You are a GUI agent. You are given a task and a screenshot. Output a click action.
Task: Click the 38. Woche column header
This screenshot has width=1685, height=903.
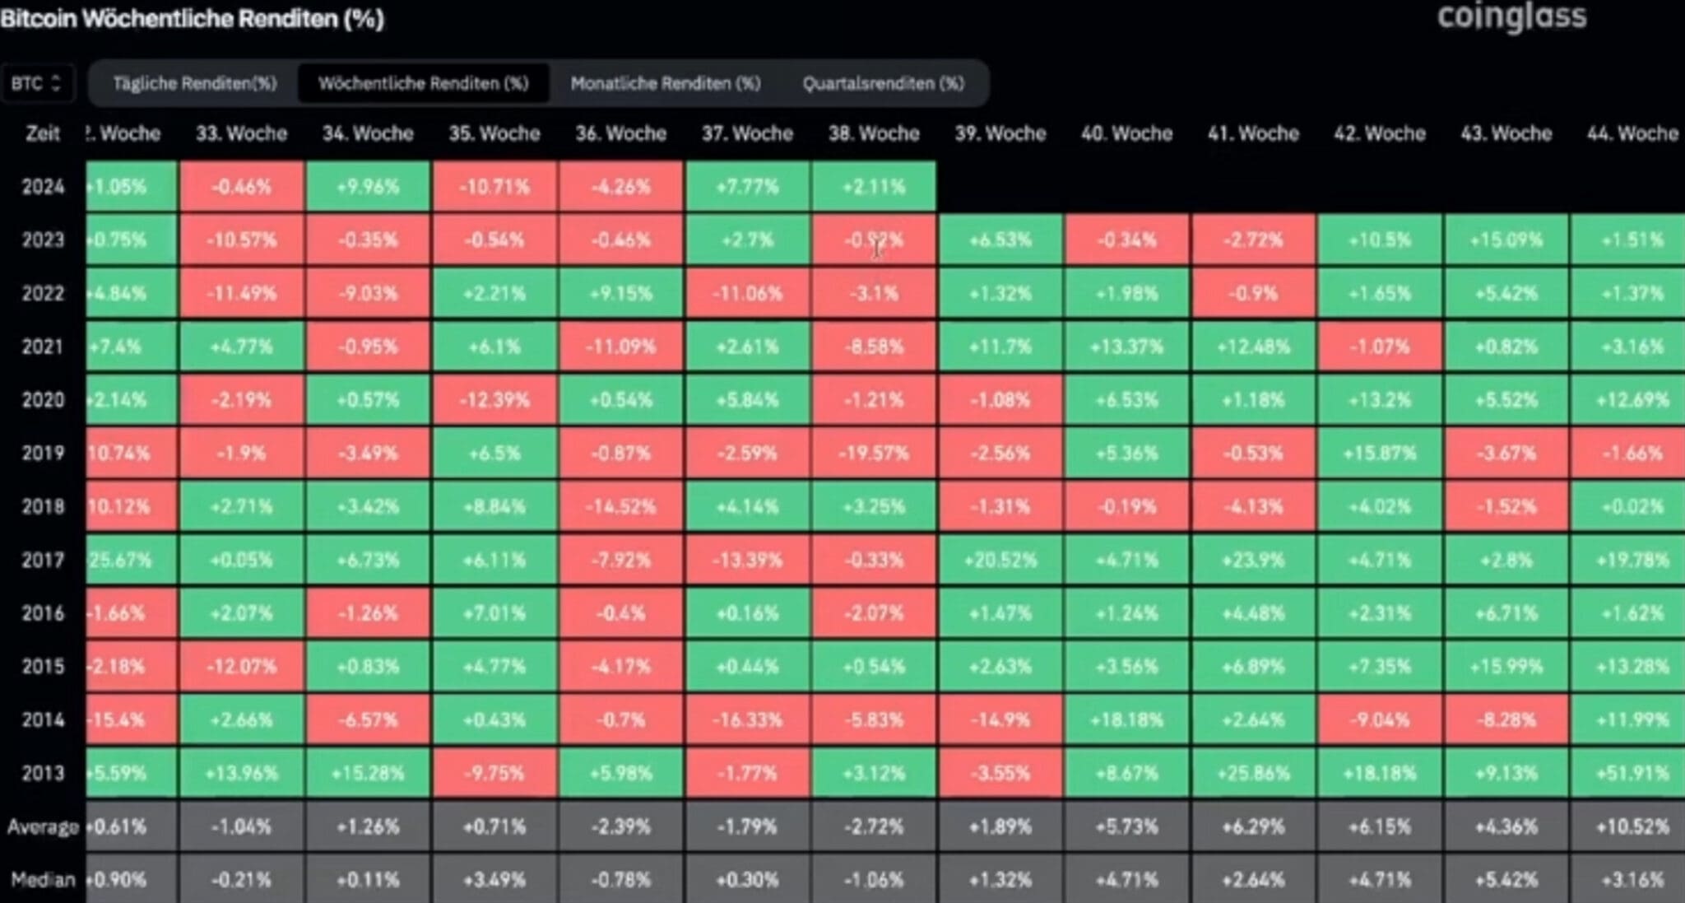click(x=874, y=133)
